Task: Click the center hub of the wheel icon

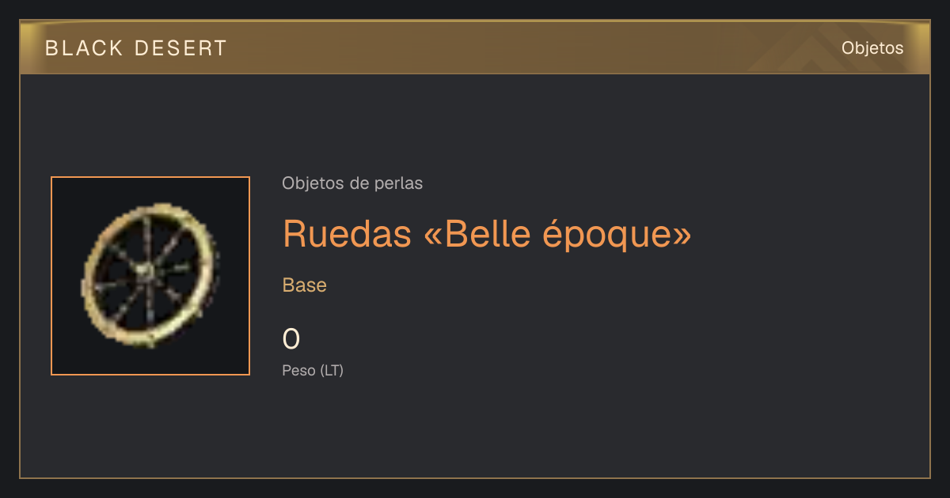Action: pos(145,271)
